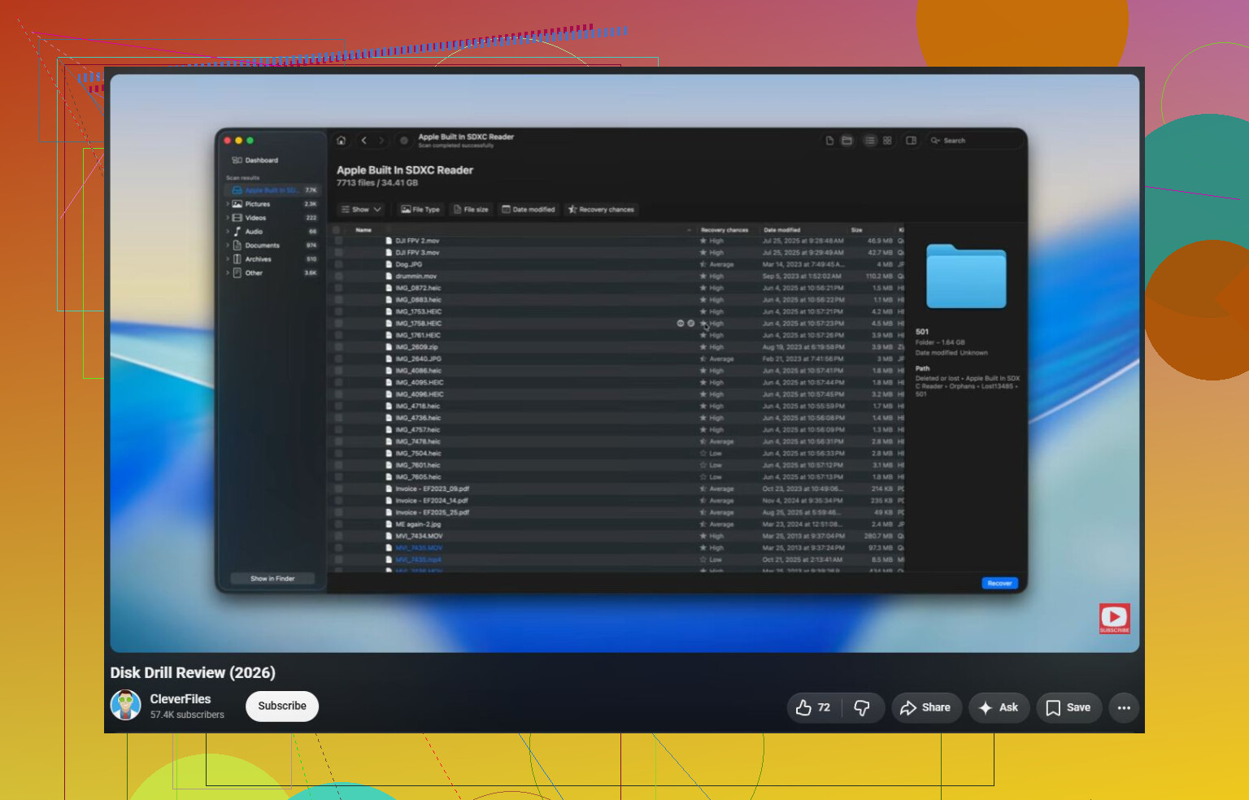This screenshot has height=800, width=1249.
Task: Expand the Other category chevron
Action: click(x=228, y=273)
